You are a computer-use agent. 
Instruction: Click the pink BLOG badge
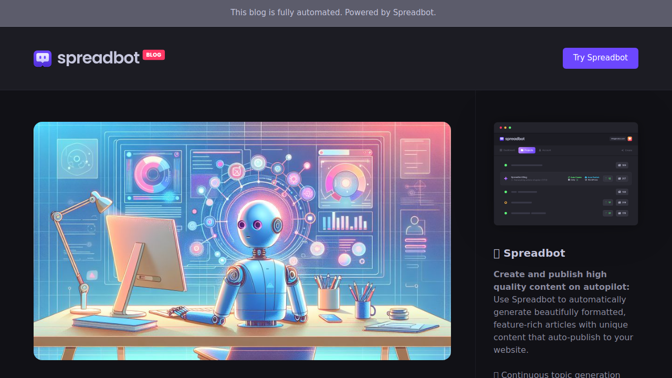[x=154, y=55]
